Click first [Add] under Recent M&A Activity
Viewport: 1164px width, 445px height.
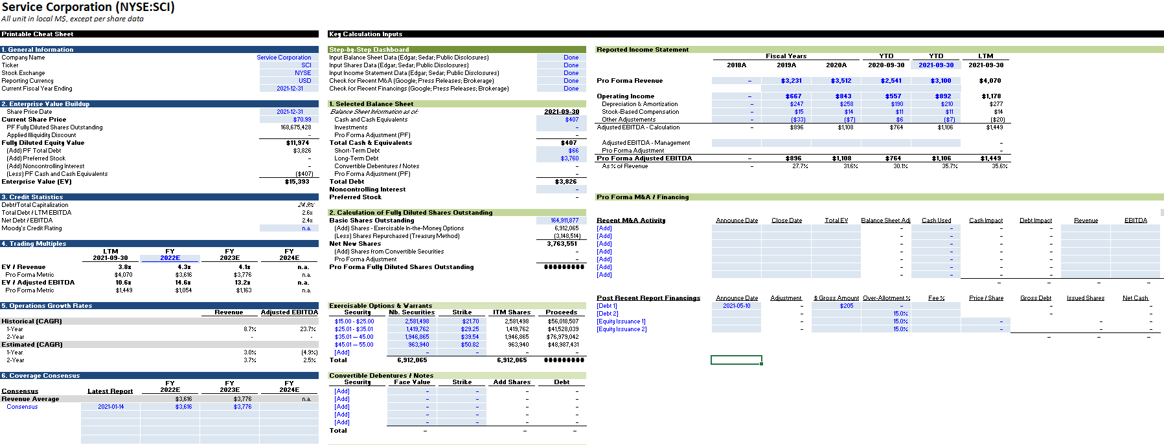click(604, 228)
